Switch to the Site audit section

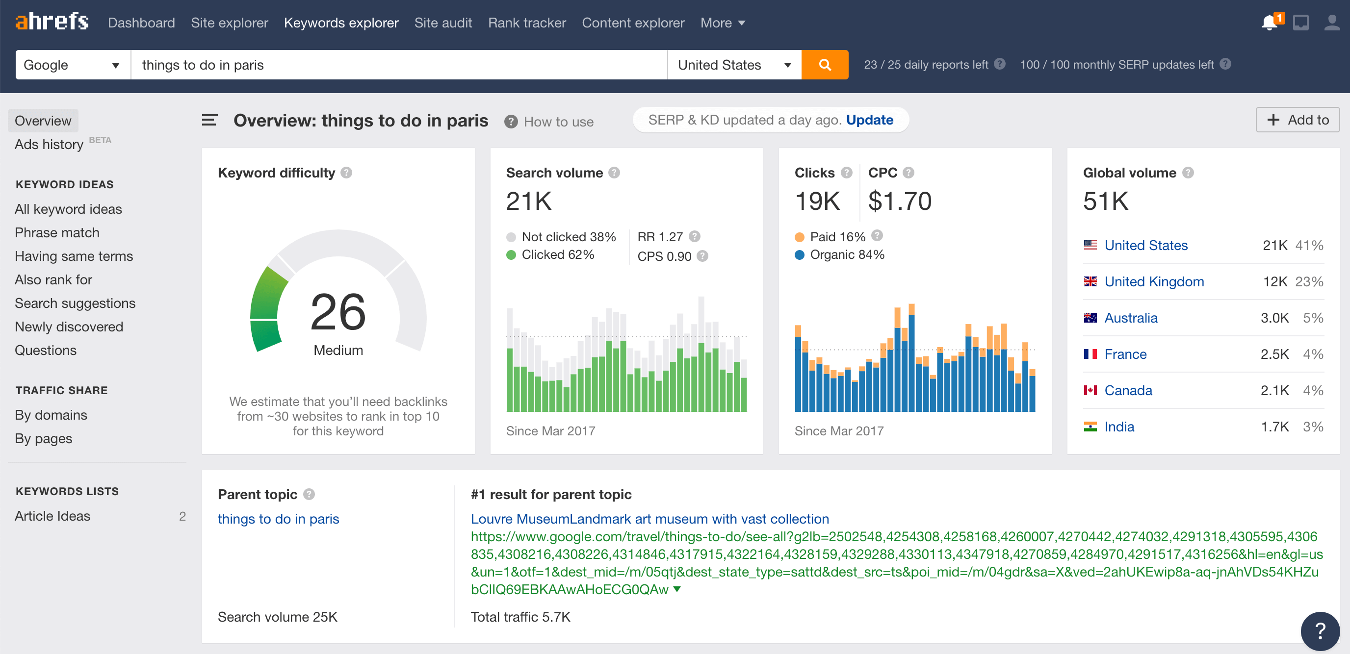[x=443, y=23]
